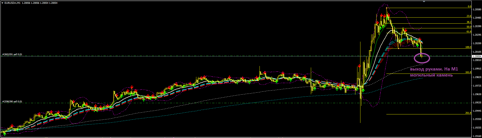Viewport: 482px width, 138px height.
Task: Select the #2596390 sell 0.01 order label
Action: click(x=12, y=102)
